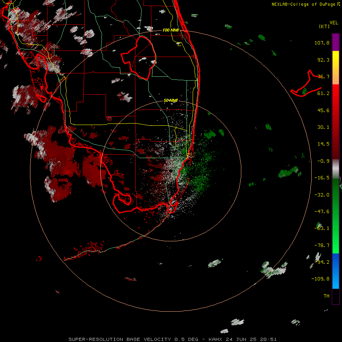
Task: Click the VEL legend title
Action: 334,23
